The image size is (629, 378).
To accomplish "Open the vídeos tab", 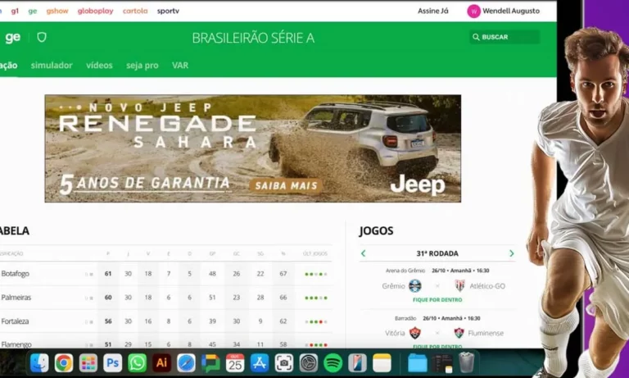I will click(x=99, y=65).
